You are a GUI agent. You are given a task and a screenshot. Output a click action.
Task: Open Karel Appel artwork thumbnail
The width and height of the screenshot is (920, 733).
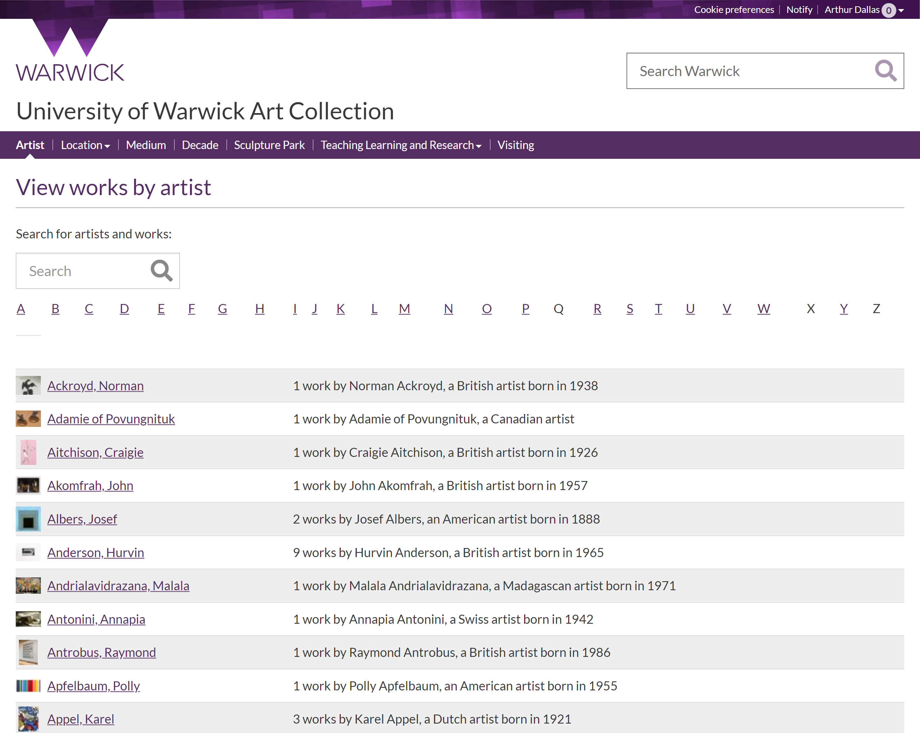[28, 719]
